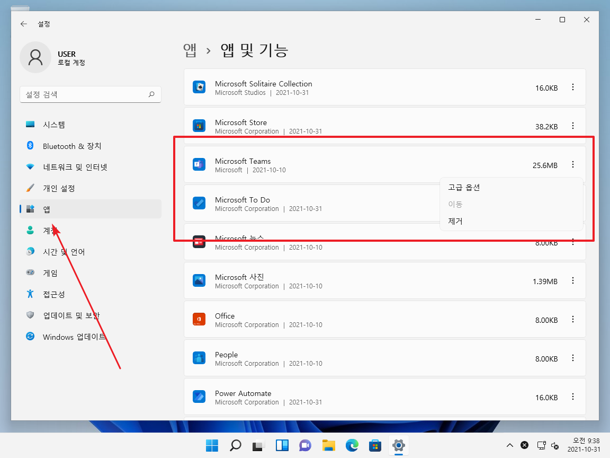
Task: Click the muted volume tray icon
Action: point(555,445)
